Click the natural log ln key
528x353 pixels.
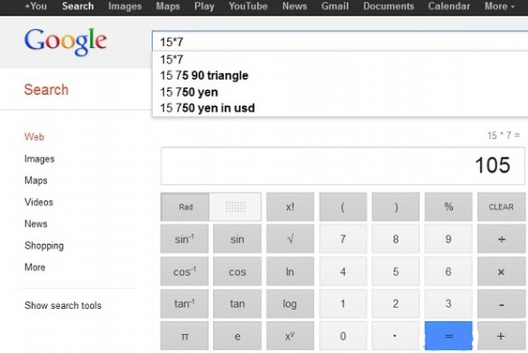[x=290, y=271]
